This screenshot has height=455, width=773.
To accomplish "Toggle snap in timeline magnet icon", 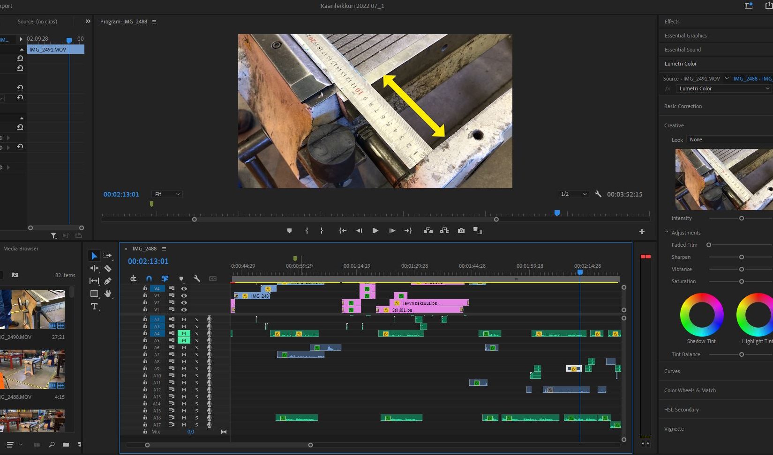I will coord(149,279).
